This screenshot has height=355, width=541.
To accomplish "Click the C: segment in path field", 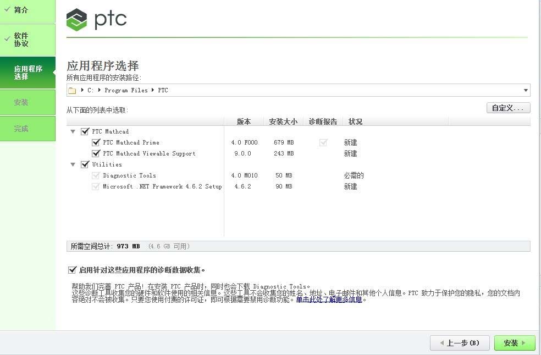I will pyautogui.click(x=90, y=90).
